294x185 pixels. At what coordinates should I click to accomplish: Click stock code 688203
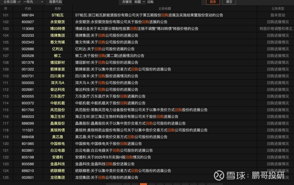tap(28, 117)
